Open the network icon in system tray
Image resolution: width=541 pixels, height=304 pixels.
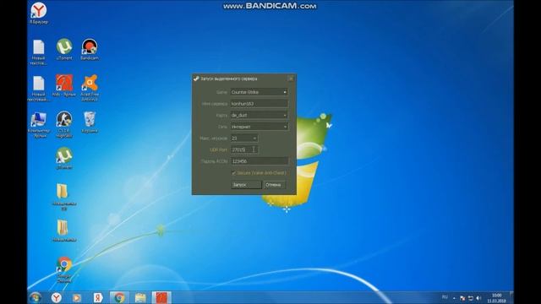click(470, 298)
